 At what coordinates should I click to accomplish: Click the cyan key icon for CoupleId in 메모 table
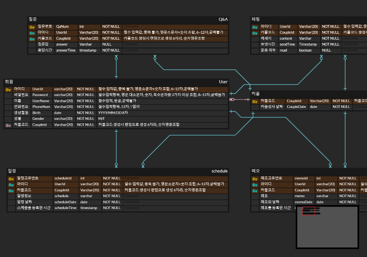pos(255,191)
